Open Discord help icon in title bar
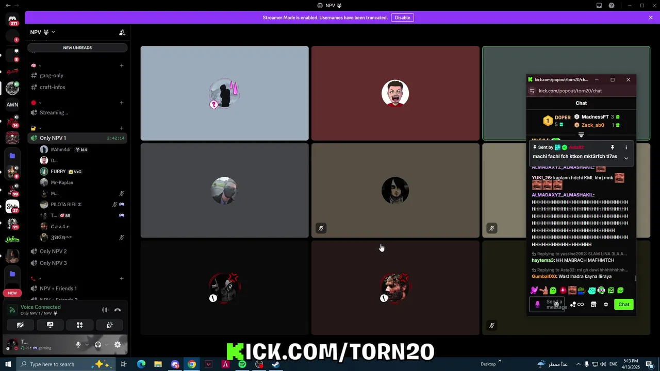The image size is (660, 371). point(612,6)
